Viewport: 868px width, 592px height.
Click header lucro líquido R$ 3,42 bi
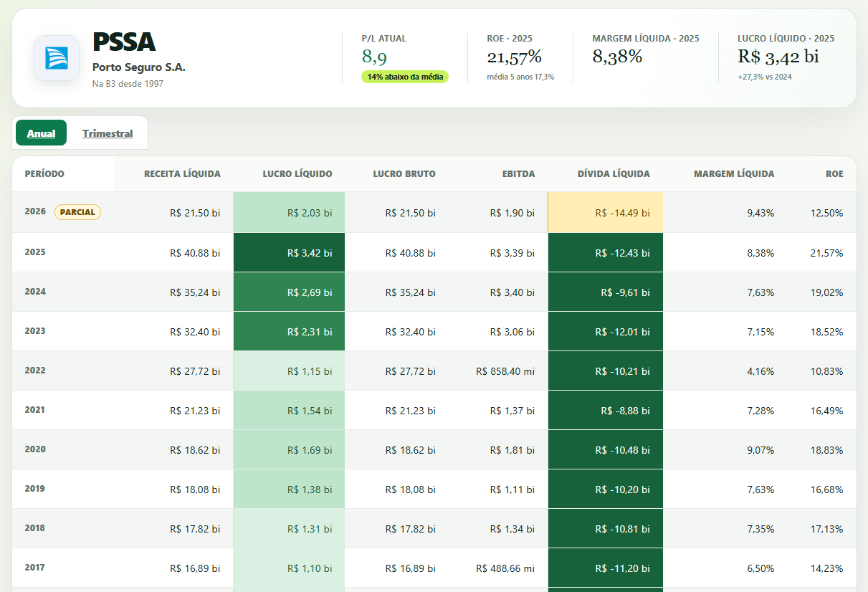[778, 57]
